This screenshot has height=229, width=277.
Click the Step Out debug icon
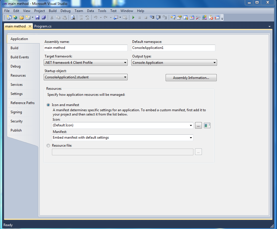165,17
